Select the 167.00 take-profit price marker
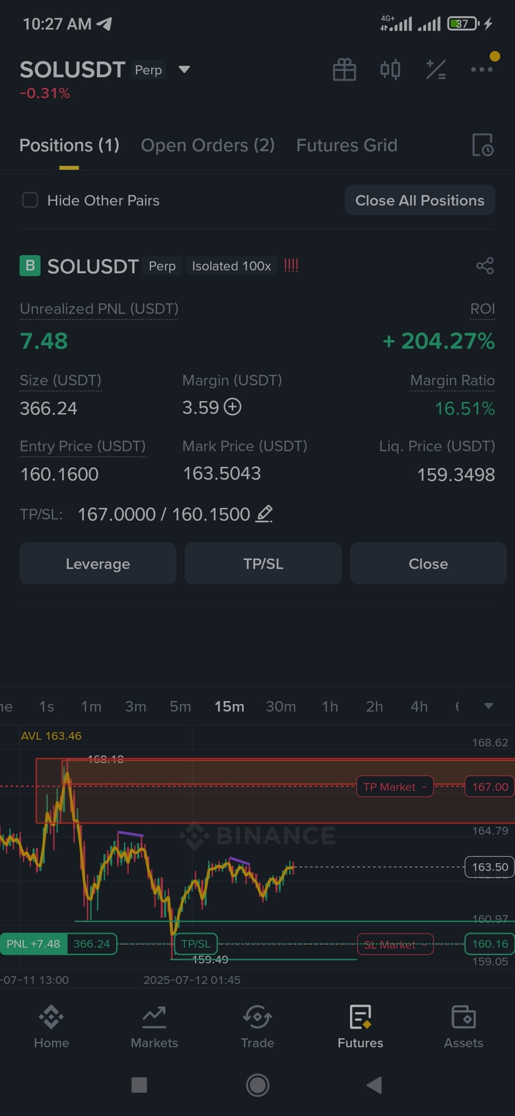The height and width of the screenshot is (1116, 515). [x=490, y=787]
